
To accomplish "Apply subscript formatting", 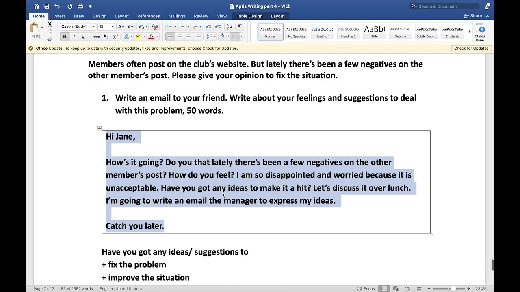I will [x=106, y=36].
